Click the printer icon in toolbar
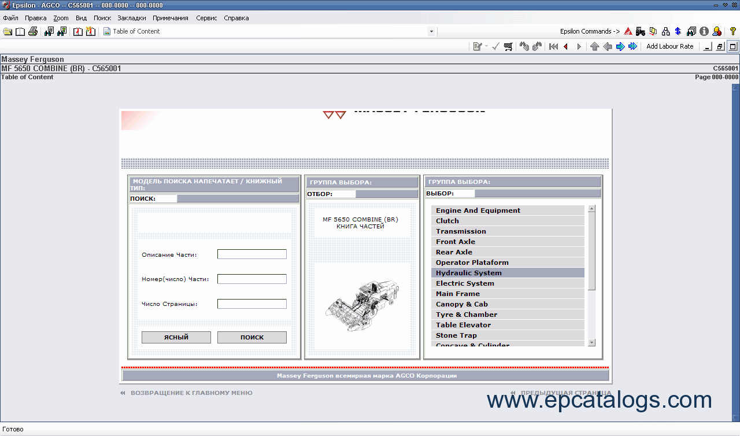 point(33,31)
